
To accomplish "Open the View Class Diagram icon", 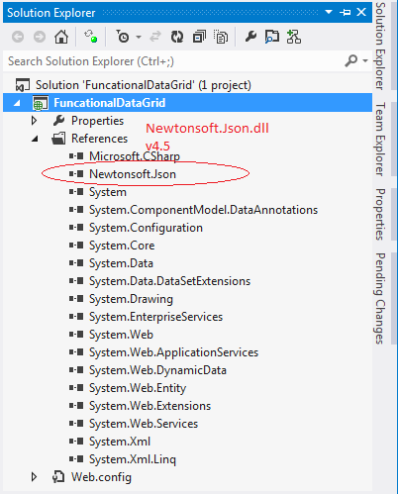I will point(294,37).
